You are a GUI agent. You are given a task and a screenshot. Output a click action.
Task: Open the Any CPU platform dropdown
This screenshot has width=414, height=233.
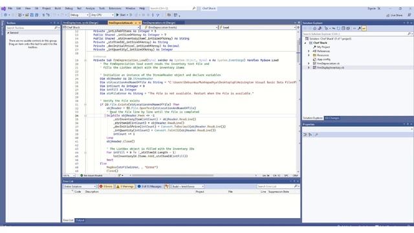coord(102,15)
